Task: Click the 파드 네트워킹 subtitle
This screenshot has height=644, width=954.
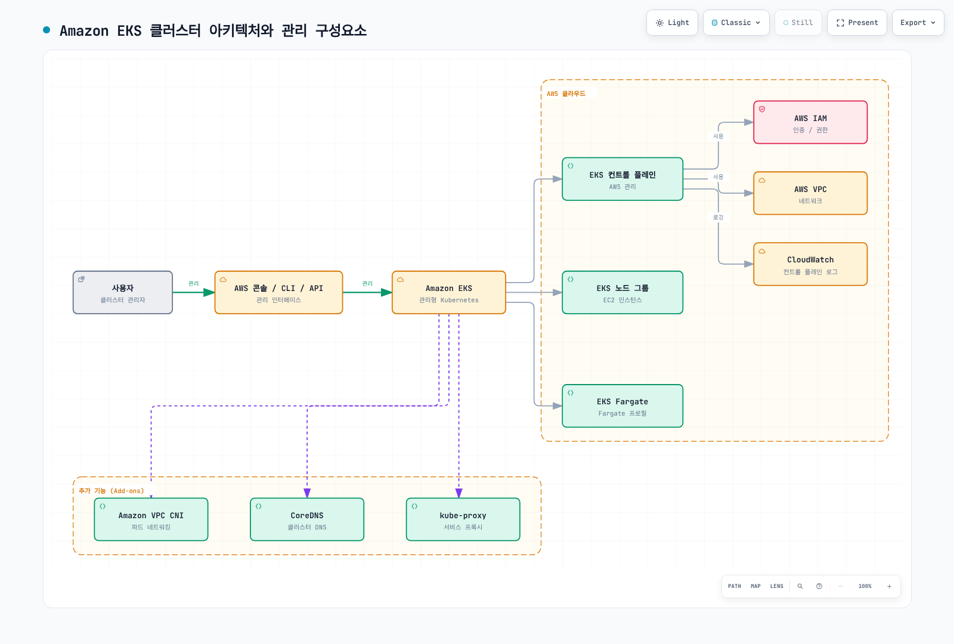Action: click(x=151, y=527)
